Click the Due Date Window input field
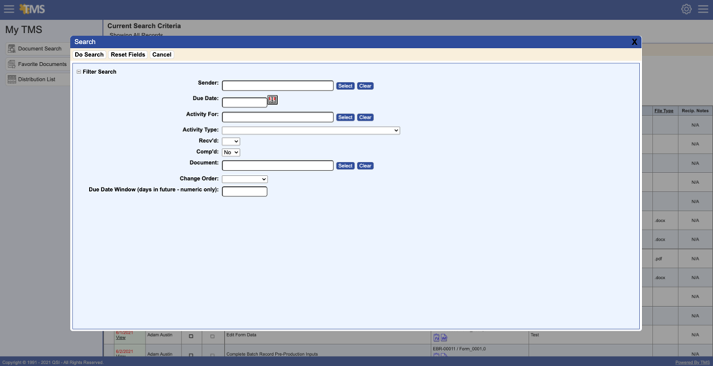Screen dimensions: 713x366 244,192
